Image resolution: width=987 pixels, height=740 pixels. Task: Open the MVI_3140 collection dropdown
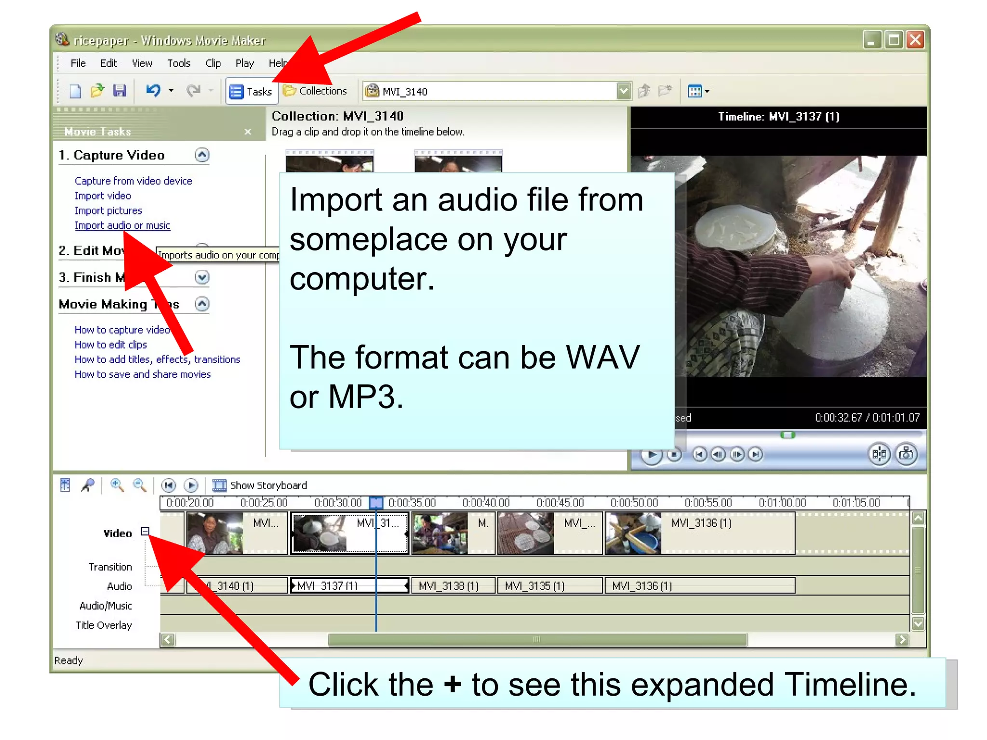tap(624, 91)
